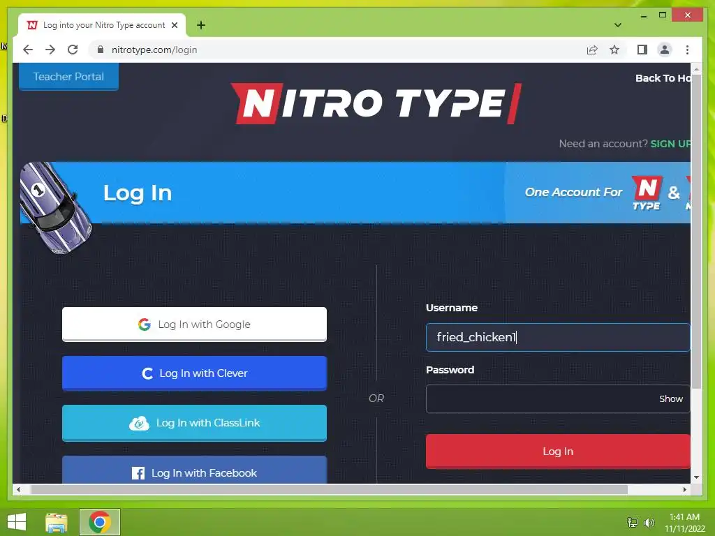Image resolution: width=715 pixels, height=536 pixels.
Task: Share this page via the share icon
Action: click(x=592, y=50)
